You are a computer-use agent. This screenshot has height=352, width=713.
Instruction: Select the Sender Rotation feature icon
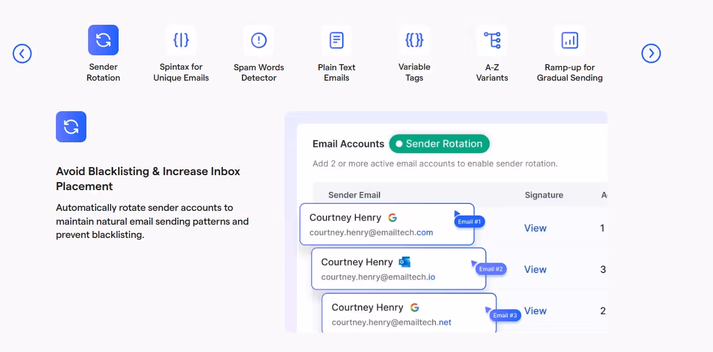coord(103,40)
